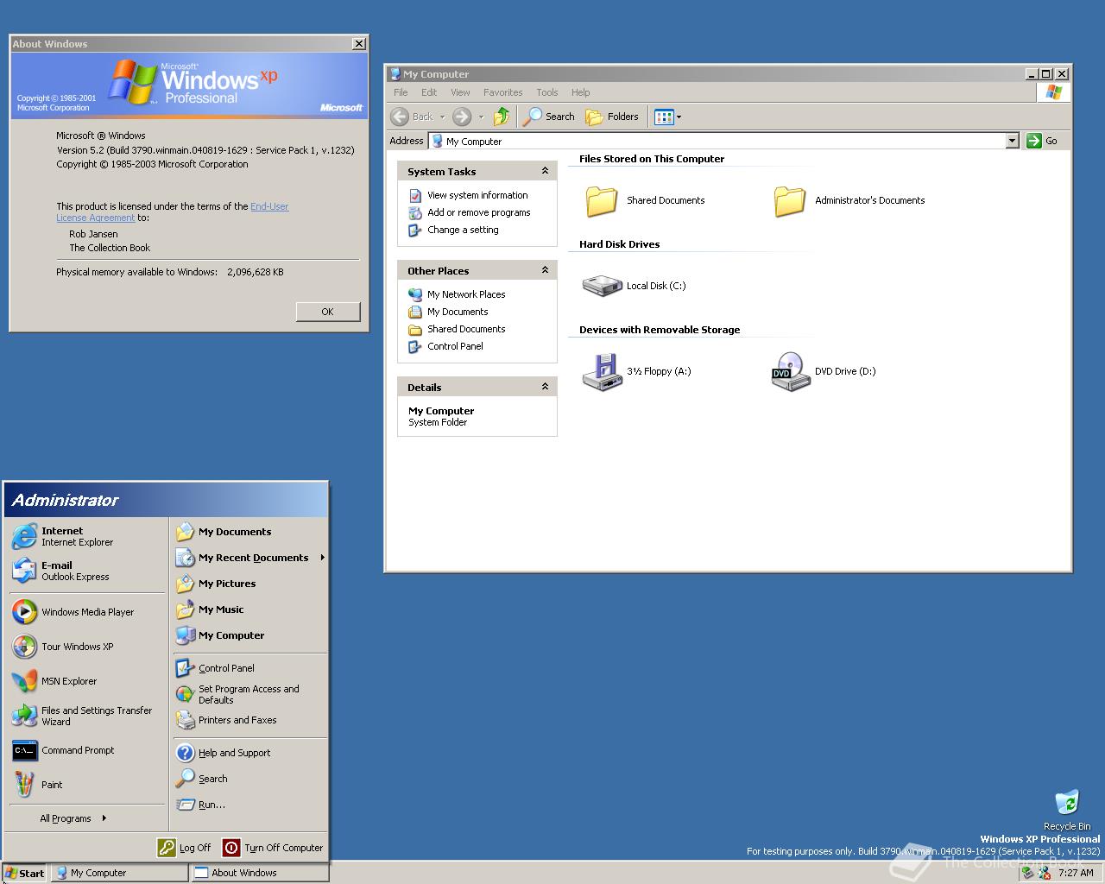Open My Pictures in Start menu
This screenshot has height=884, width=1105.
(250, 584)
